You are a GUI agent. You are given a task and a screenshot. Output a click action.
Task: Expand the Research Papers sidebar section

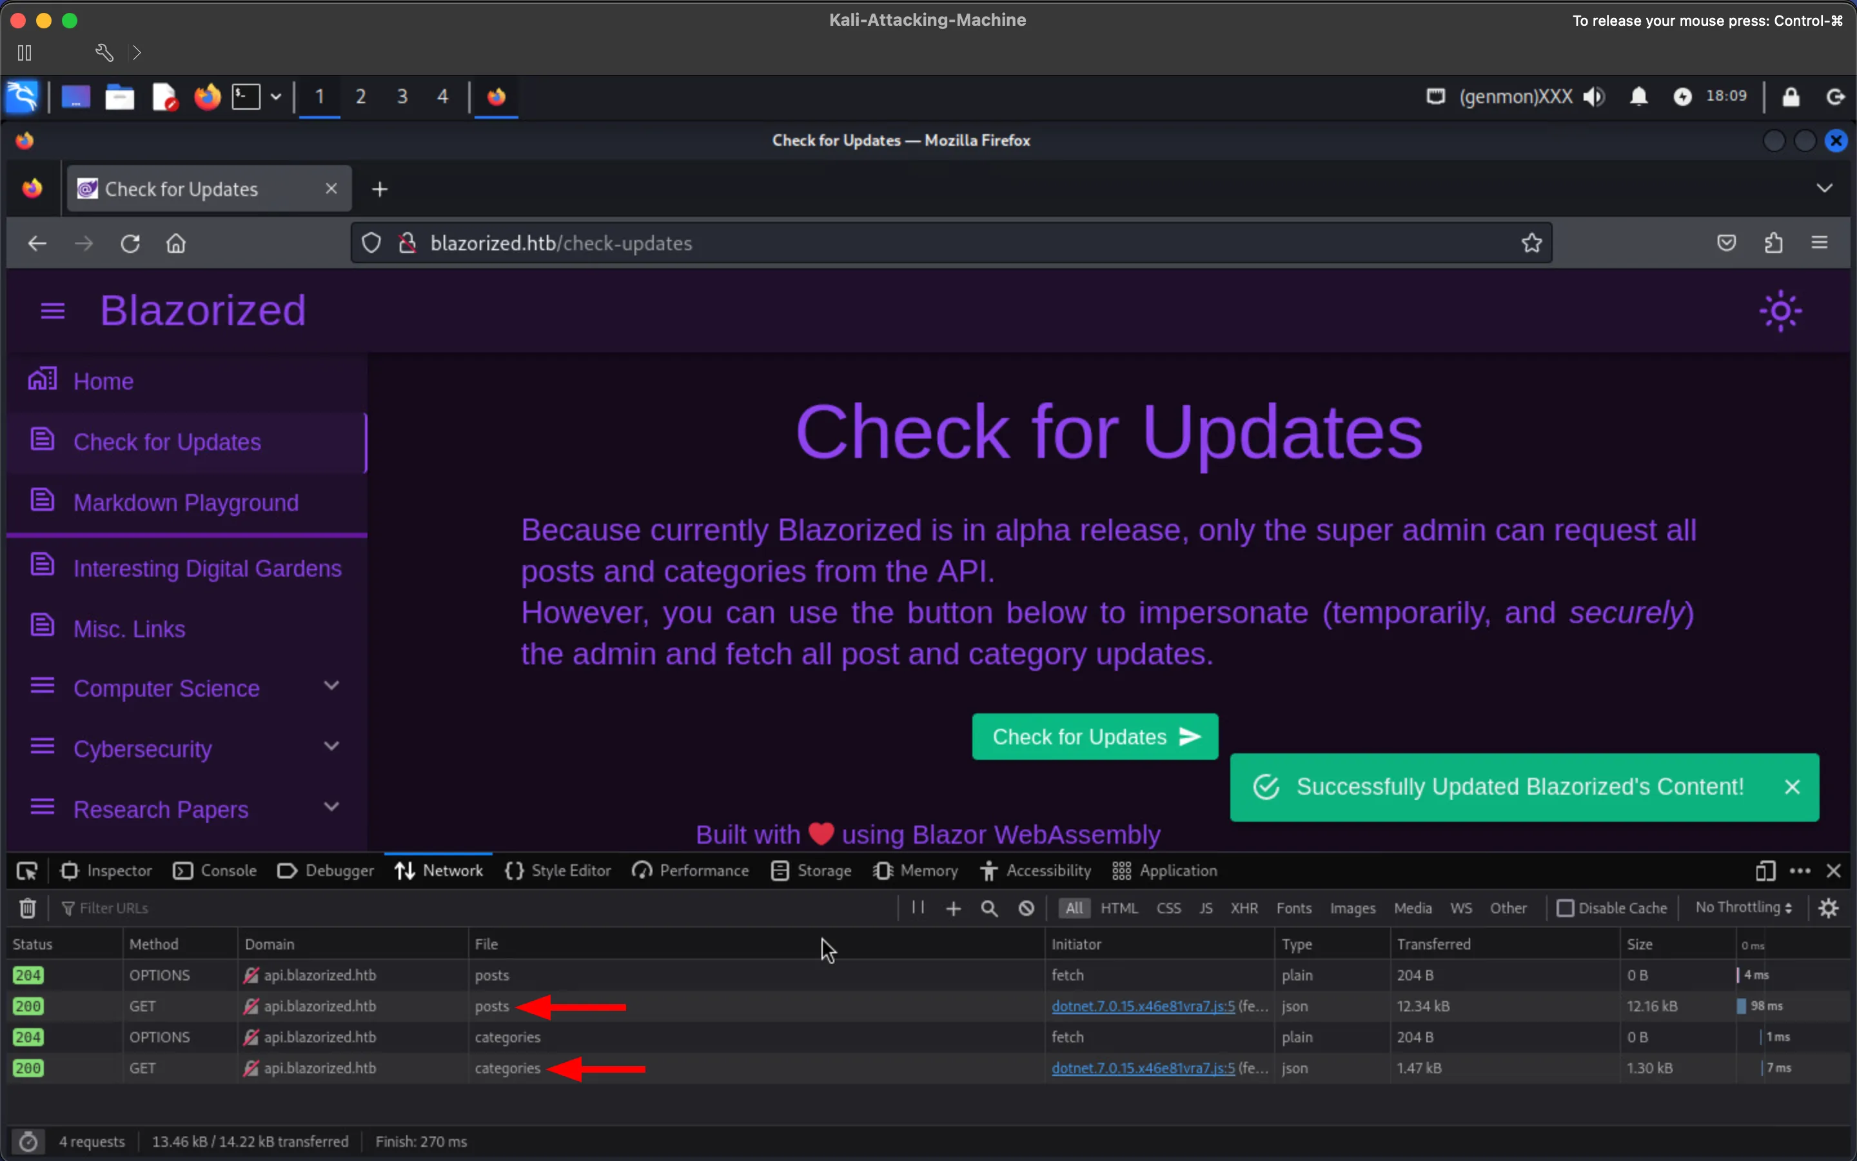186,809
